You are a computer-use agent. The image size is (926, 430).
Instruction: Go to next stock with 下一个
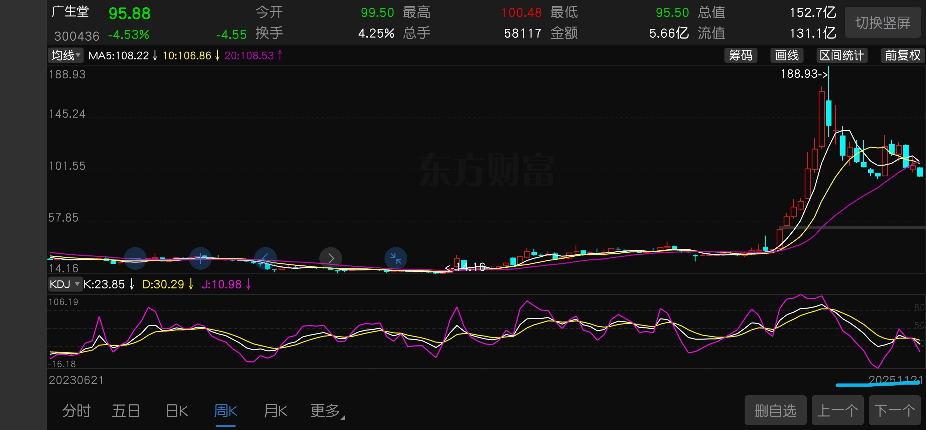[x=895, y=410]
